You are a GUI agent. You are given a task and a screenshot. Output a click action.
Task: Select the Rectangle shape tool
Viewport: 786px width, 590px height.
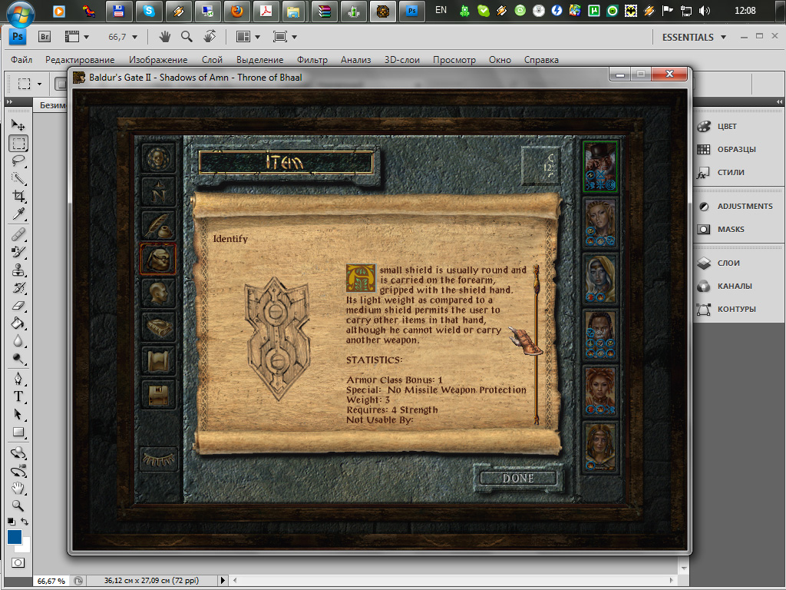pyautogui.click(x=18, y=433)
